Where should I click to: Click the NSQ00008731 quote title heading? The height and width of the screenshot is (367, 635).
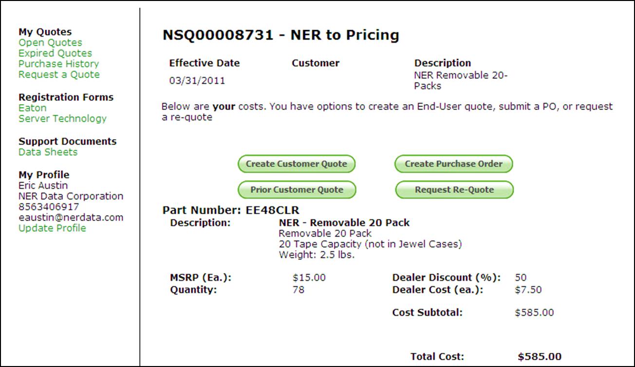[x=280, y=35]
